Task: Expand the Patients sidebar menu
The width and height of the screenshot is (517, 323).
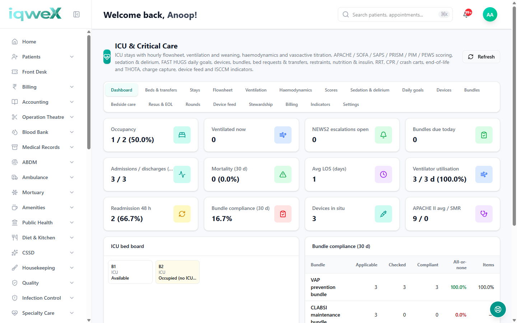Action: pyautogui.click(x=43, y=57)
